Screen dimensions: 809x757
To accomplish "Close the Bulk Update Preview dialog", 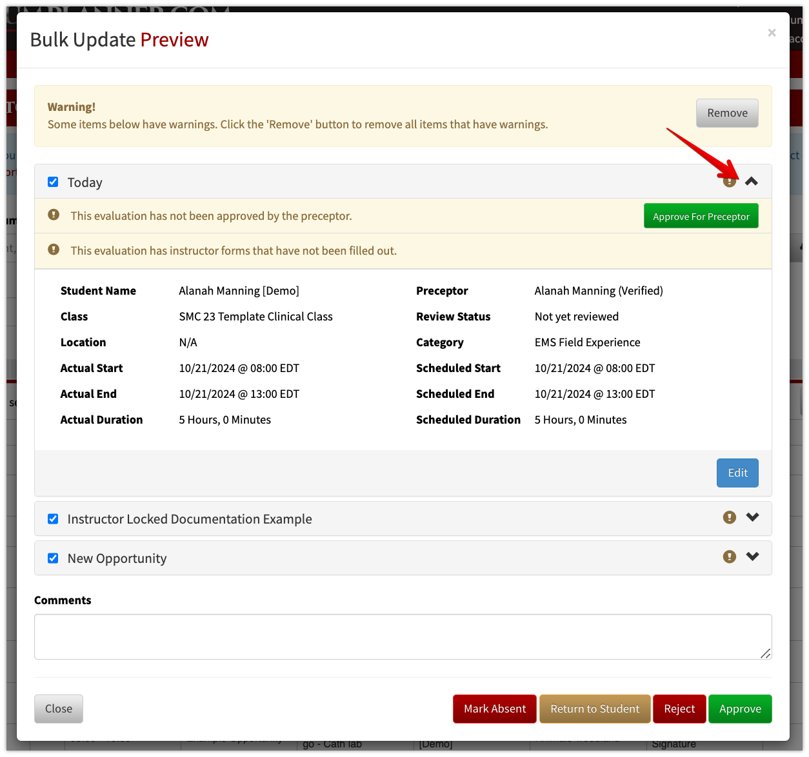I will coord(772,33).
